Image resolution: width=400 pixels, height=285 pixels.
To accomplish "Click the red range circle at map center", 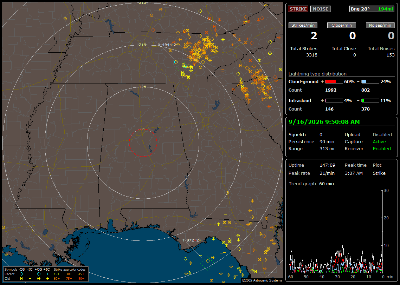I will point(143,143).
